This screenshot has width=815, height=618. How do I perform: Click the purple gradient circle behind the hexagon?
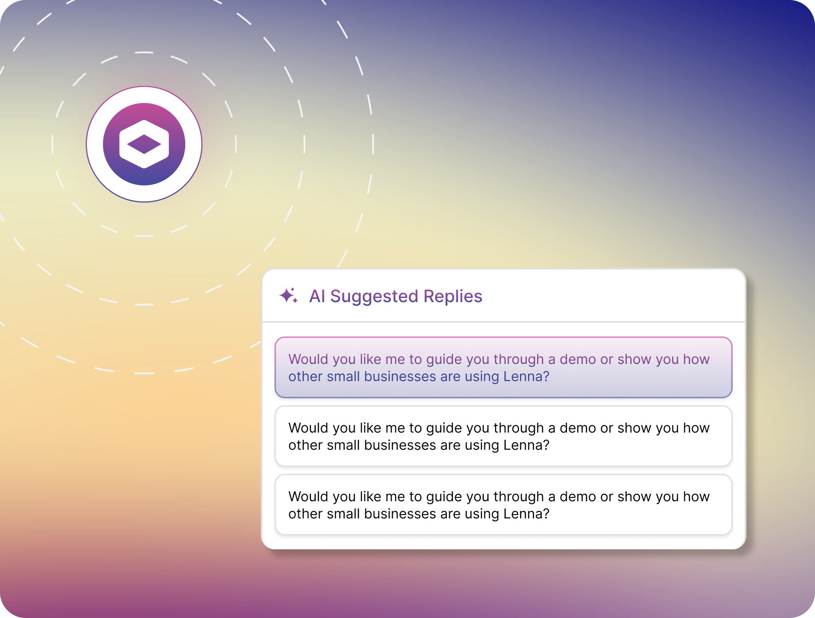point(144,111)
